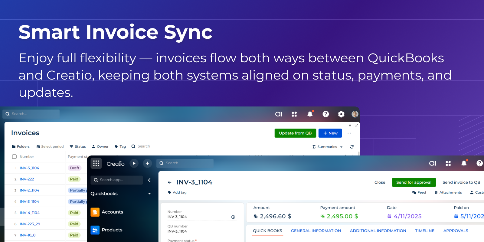Image resolution: width=484 pixels, height=242 pixels.
Task: Open invoice INV-5_1104 link
Action: (x=29, y=168)
